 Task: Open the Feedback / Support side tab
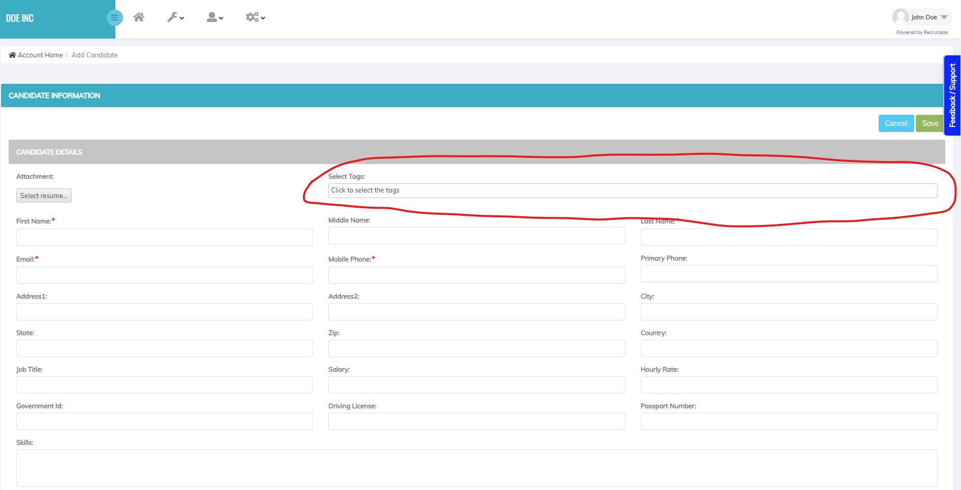click(x=952, y=94)
